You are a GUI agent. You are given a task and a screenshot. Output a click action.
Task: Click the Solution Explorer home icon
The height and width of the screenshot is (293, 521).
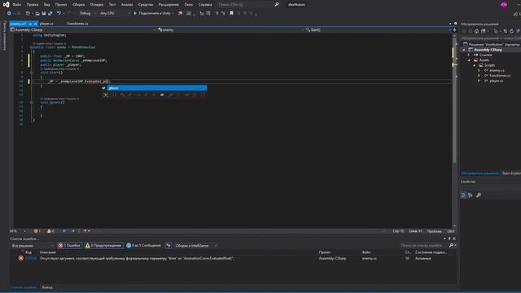tap(477, 31)
